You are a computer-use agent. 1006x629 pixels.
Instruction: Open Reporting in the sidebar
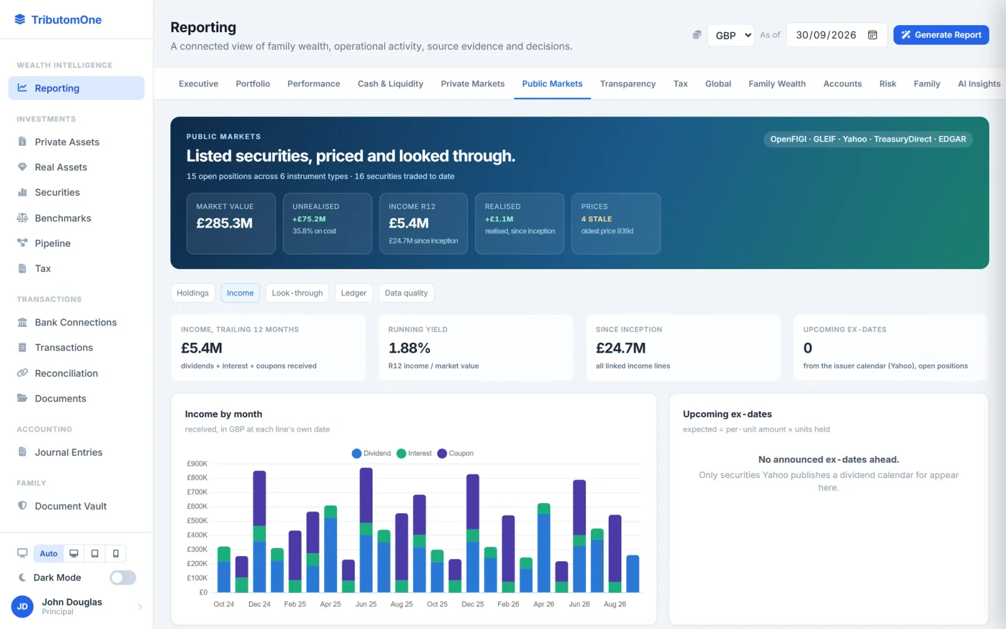coord(76,88)
